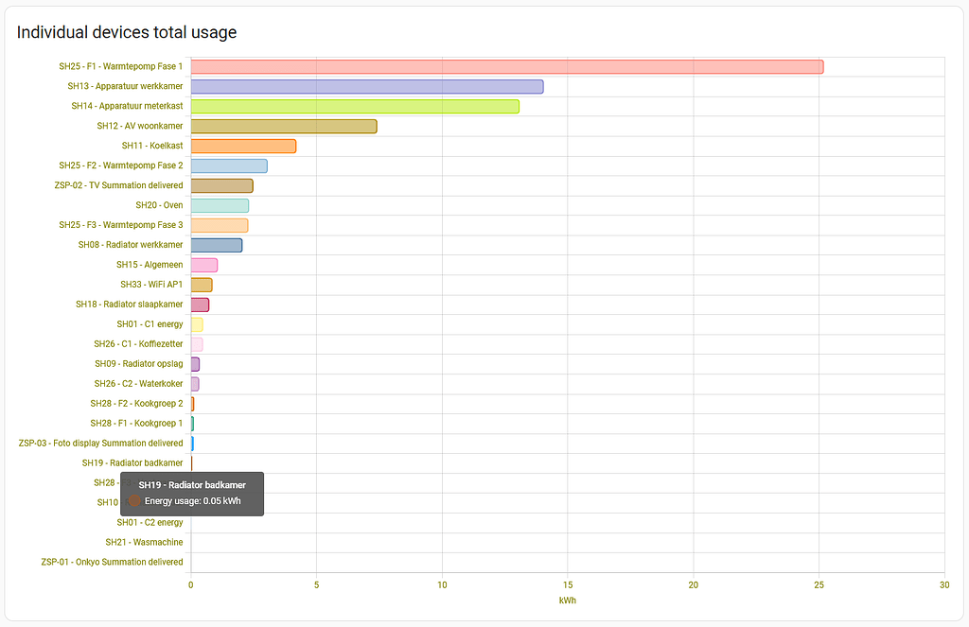This screenshot has height=627, width=969.
Task: Click the SH18 - Radiator slaapkamer bar
Action: pos(201,284)
